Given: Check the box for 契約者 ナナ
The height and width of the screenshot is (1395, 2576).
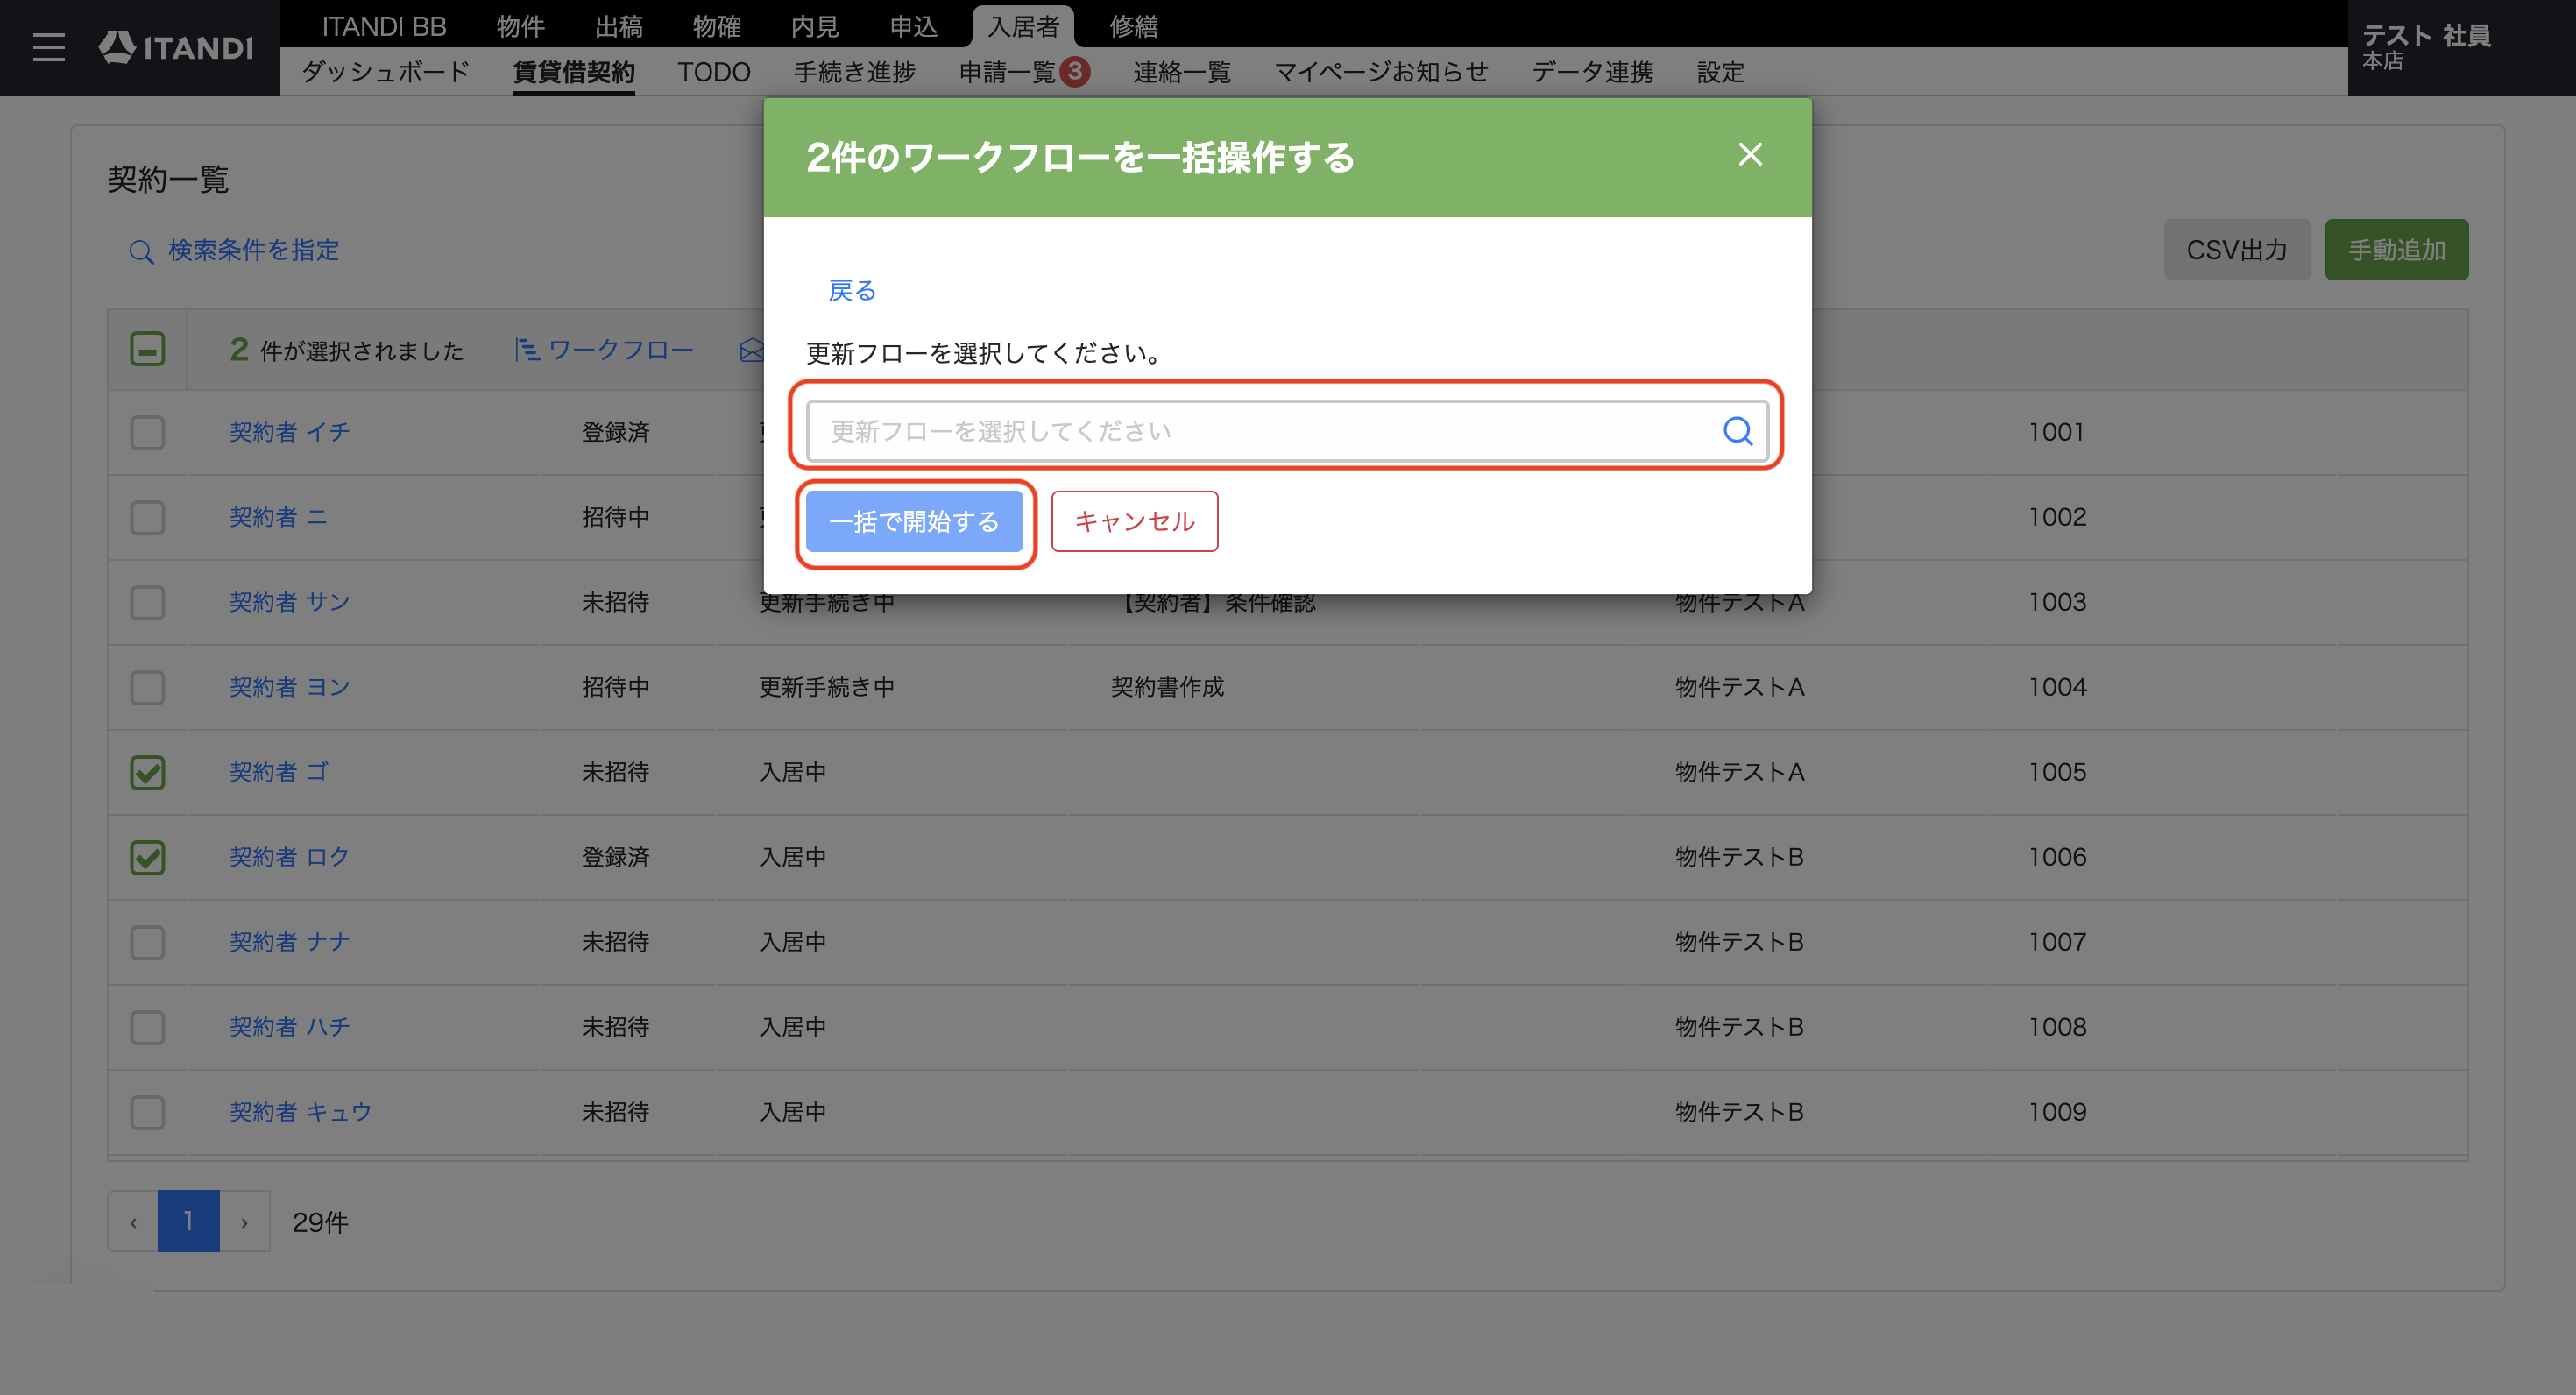Looking at the screenshot, I should [x=147, y=942].
